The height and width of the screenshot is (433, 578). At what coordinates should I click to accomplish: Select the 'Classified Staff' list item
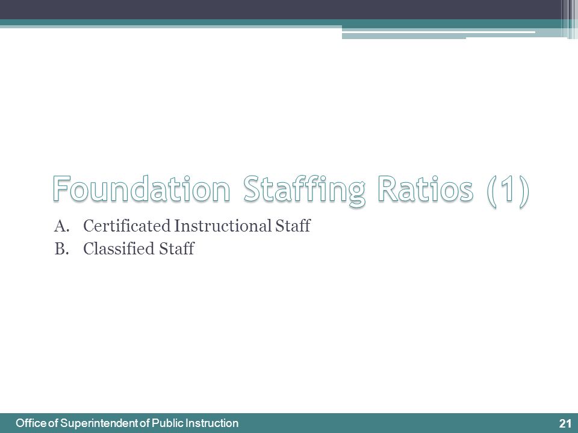pos(138,248)
